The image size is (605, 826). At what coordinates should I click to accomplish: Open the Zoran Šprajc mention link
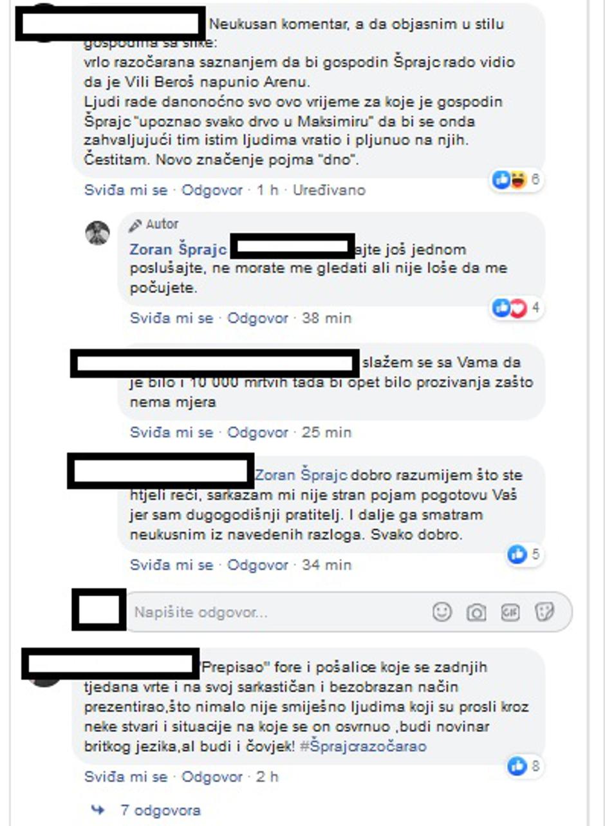(x=302, y=476)
